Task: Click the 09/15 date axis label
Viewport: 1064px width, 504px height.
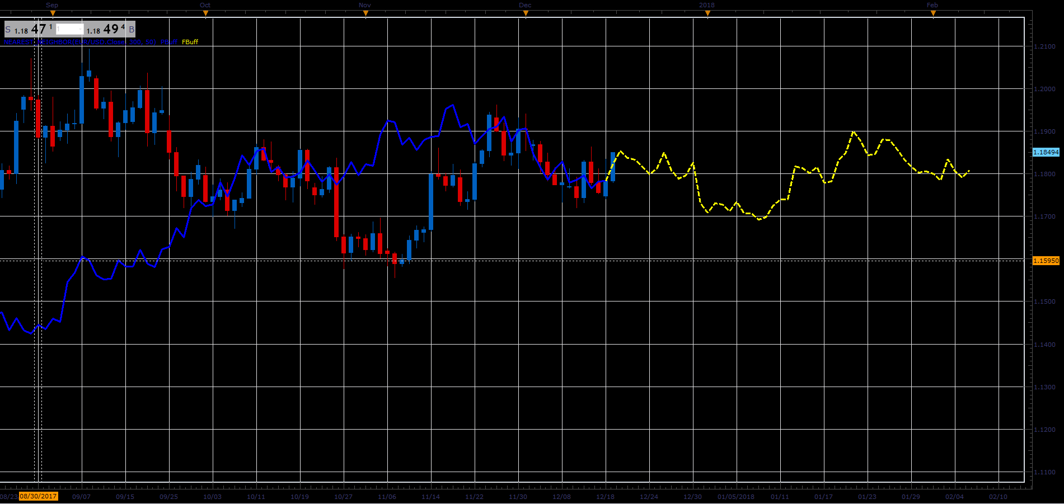Action: coord(125,497)
